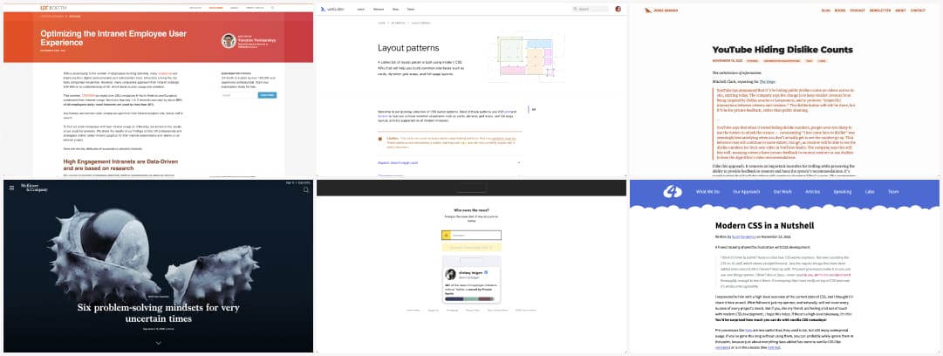Select the Newsletter nav item
943x356 pixels.
point(880,10)
